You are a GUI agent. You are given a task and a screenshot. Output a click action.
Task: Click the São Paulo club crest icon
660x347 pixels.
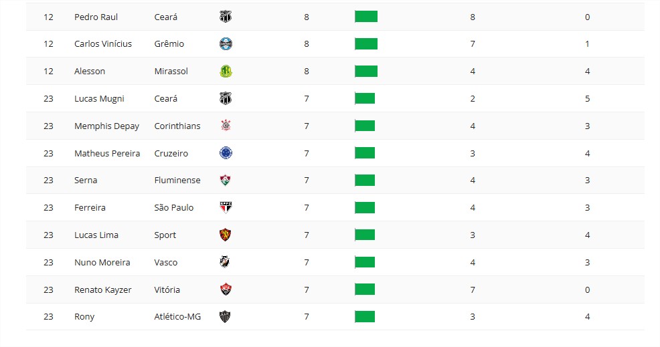(x=226, y=208)
